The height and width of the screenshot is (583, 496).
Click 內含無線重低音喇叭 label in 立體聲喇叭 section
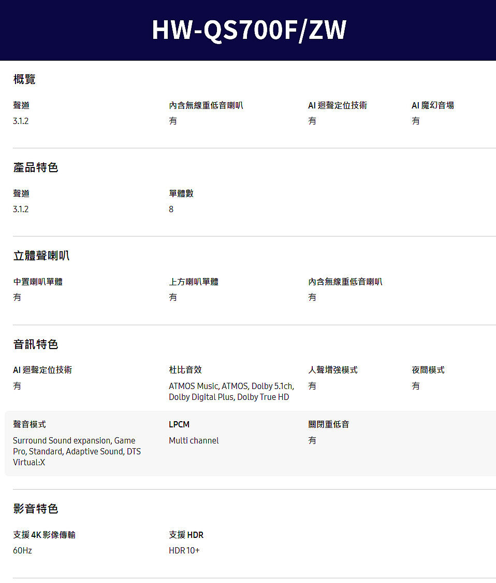[345, 282]
